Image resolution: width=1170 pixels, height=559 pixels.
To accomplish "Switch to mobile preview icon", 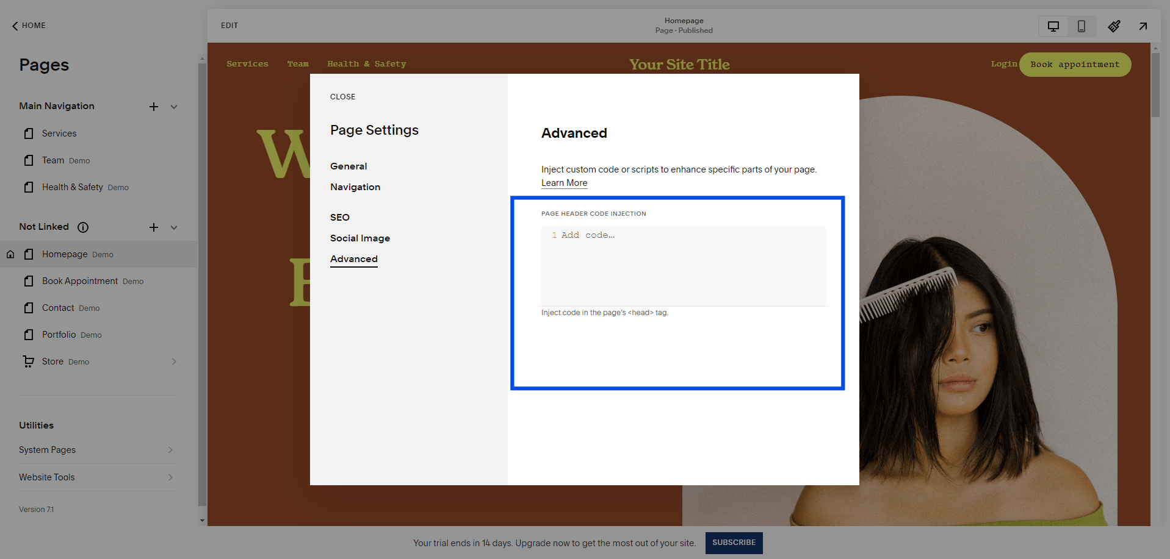I will (x=1082, y=26).
